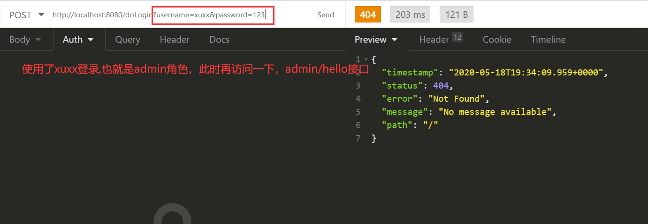The width and height of the screenshot is (648, 224).
Task: Open the Auth tab dropdown
Action: [78, 39]
